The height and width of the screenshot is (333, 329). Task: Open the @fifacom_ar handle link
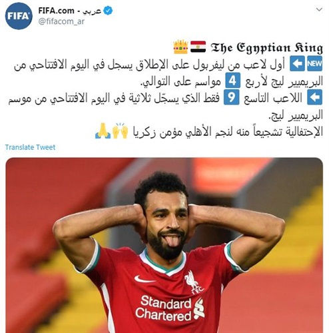61,21
